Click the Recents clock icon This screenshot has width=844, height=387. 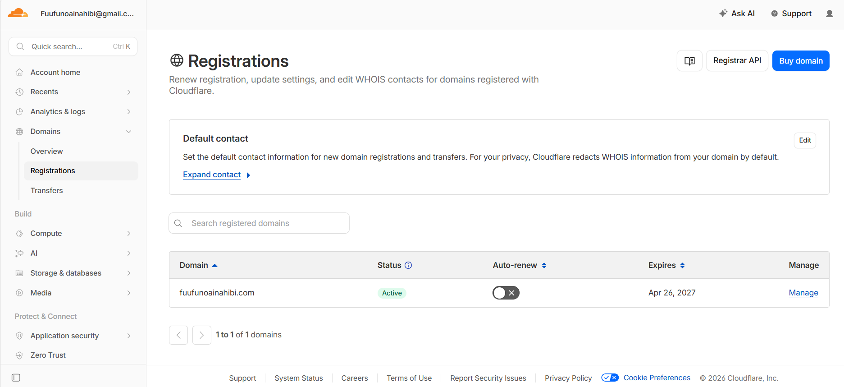point(19,92)
